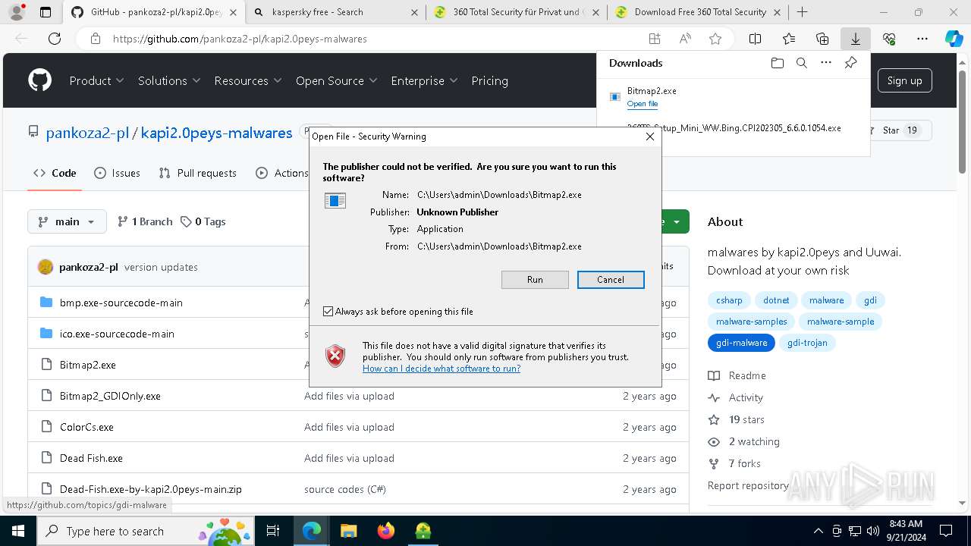Open Edge Settings and more ellipsis
This screenshot has width=971, height=546.
tap(922, 39)
